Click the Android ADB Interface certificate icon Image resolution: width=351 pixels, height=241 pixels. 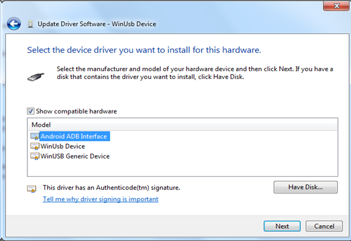point(35,136)
